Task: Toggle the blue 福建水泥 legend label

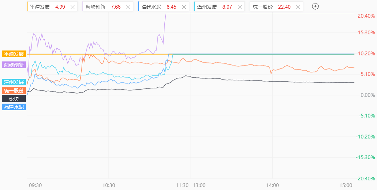Action: tap(14, 107)
